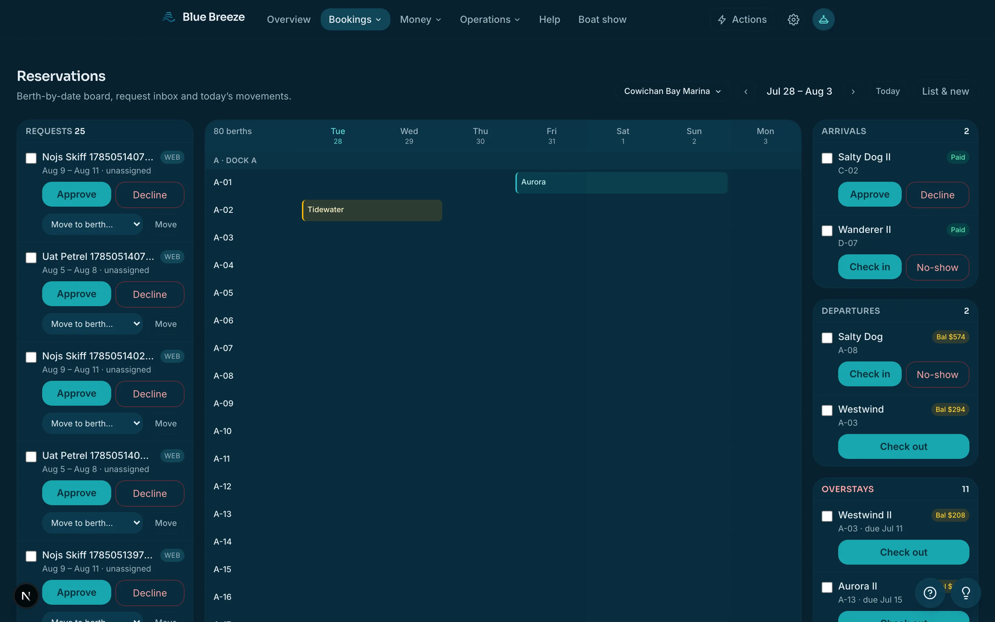Check the Aurora II overstay checkbox

(x=827, y=587)
